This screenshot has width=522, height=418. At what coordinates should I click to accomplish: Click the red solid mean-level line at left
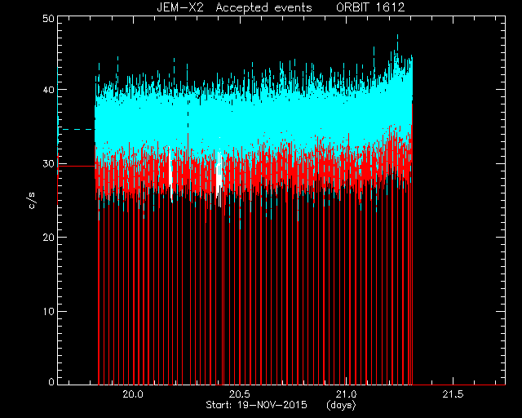click(77, 166)
